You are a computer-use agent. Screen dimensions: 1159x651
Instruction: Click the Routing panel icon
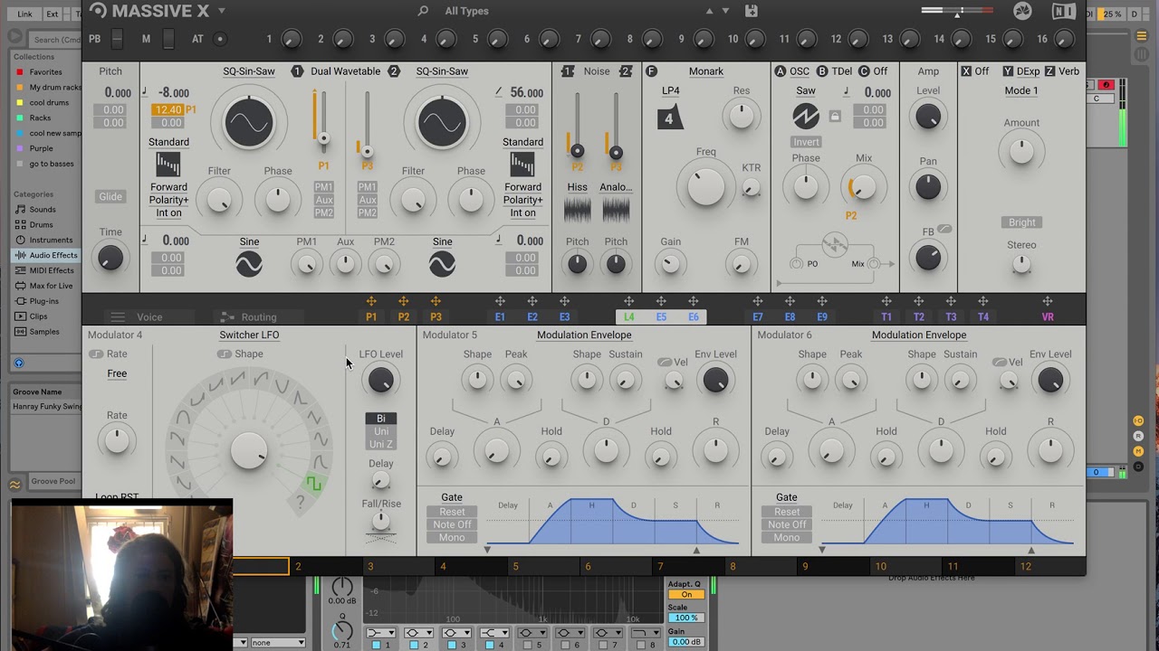coord(226,317)
